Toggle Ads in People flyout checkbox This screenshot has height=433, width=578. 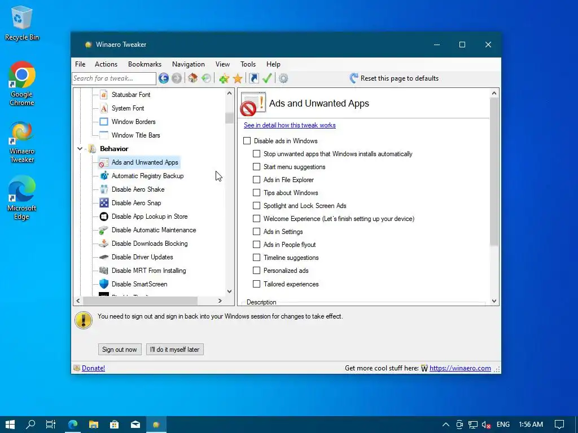(x=257, y=244)
